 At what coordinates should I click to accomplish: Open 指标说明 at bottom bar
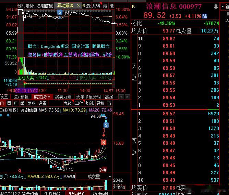pos(101,193)
